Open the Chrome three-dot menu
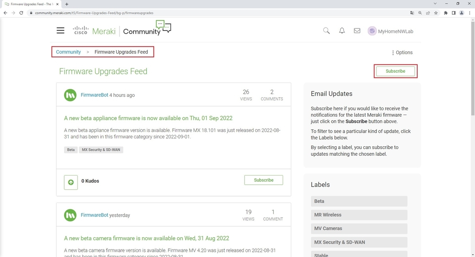Image resolution: width=475 pixels, height=257 pixels. [x=469, y=13]
